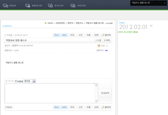Click the top 이동 button

coord(64,35)
